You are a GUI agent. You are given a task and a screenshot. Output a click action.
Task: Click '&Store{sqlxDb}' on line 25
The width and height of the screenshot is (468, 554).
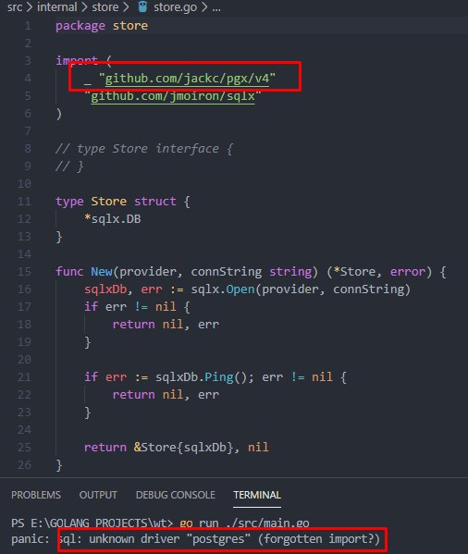pos(183,448)
